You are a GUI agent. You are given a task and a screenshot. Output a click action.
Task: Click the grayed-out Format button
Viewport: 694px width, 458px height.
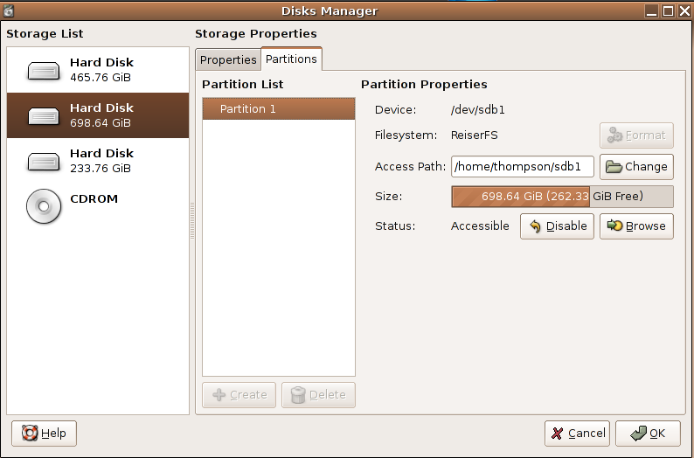[x=635, y=135]
